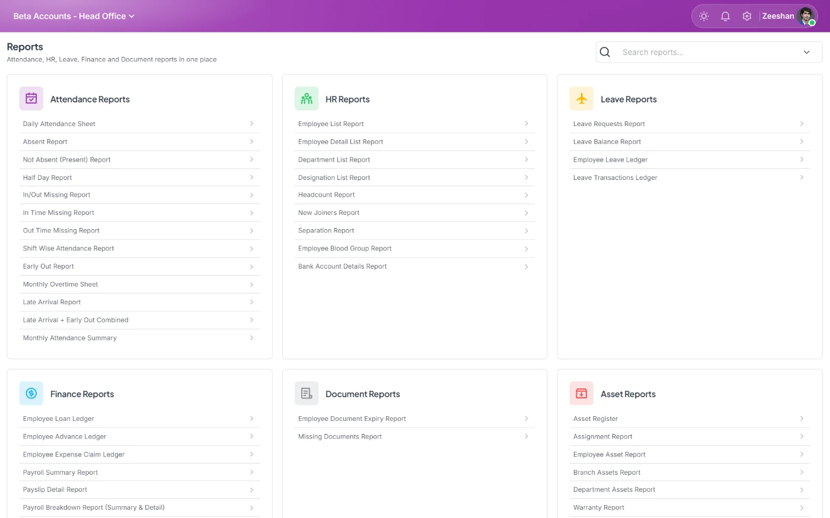Click the HR Reports people icon
The height and width of the screenshot is (518, 830).
coord(307,99)
